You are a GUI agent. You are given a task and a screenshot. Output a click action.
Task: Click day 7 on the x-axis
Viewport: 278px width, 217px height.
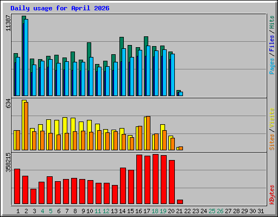coord(67,211)
